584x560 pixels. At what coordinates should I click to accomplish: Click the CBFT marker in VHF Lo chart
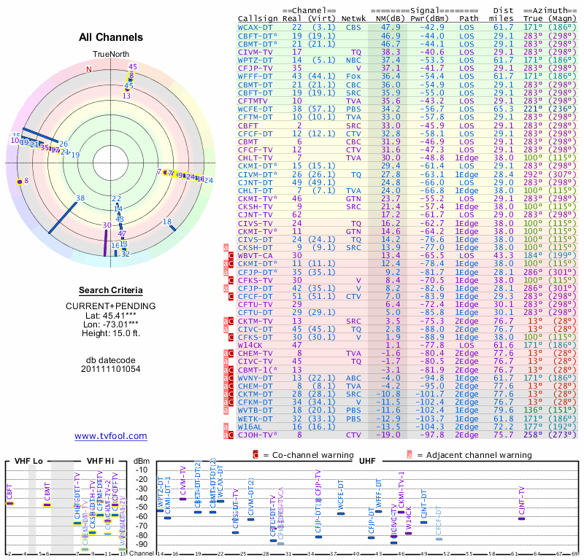pos(10,504)
